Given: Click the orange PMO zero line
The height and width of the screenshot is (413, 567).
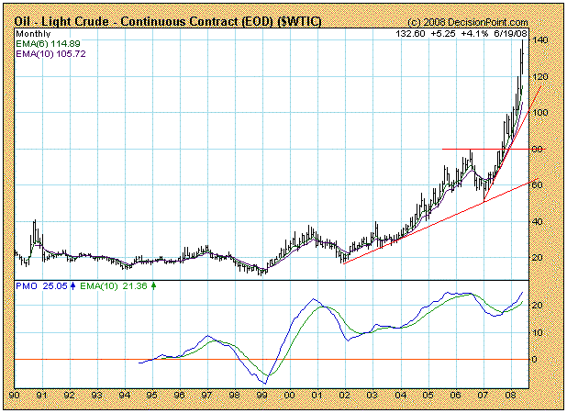Looking at the screenshot, I should click(272, 360).
